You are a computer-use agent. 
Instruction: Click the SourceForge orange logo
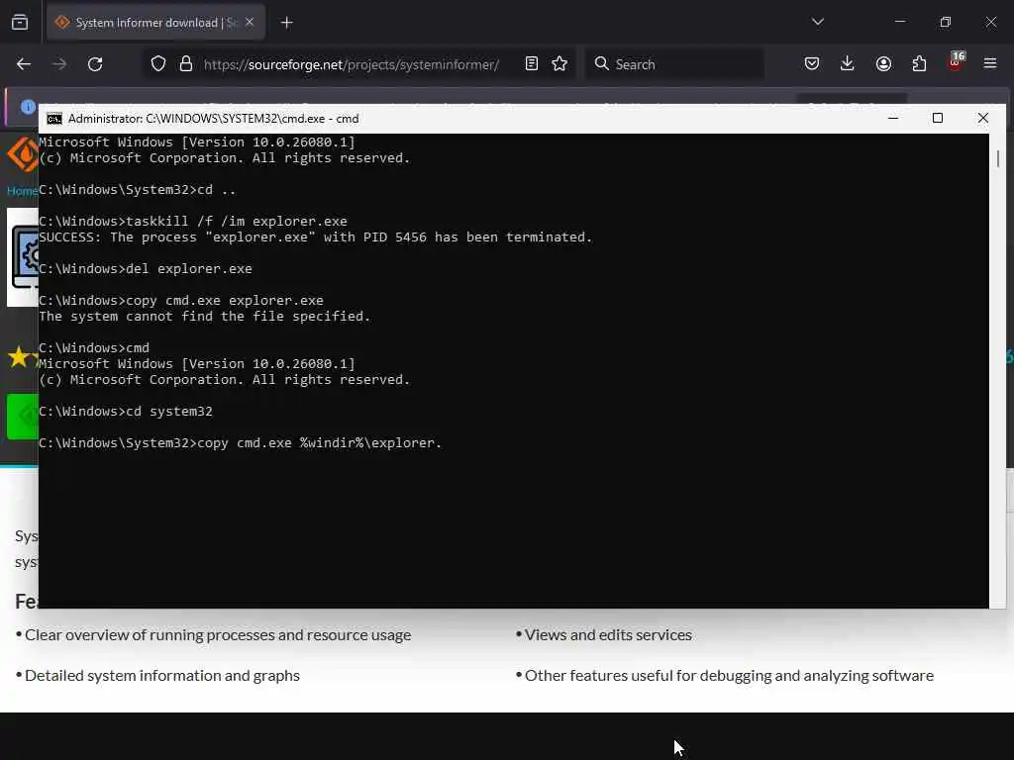coord(23,155)
